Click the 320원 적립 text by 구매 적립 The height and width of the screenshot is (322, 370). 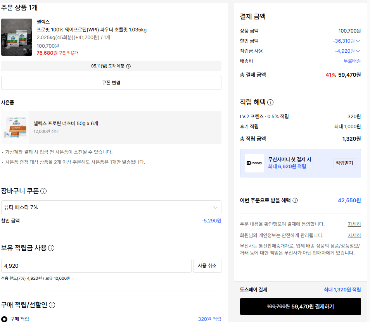pos(209,319)
